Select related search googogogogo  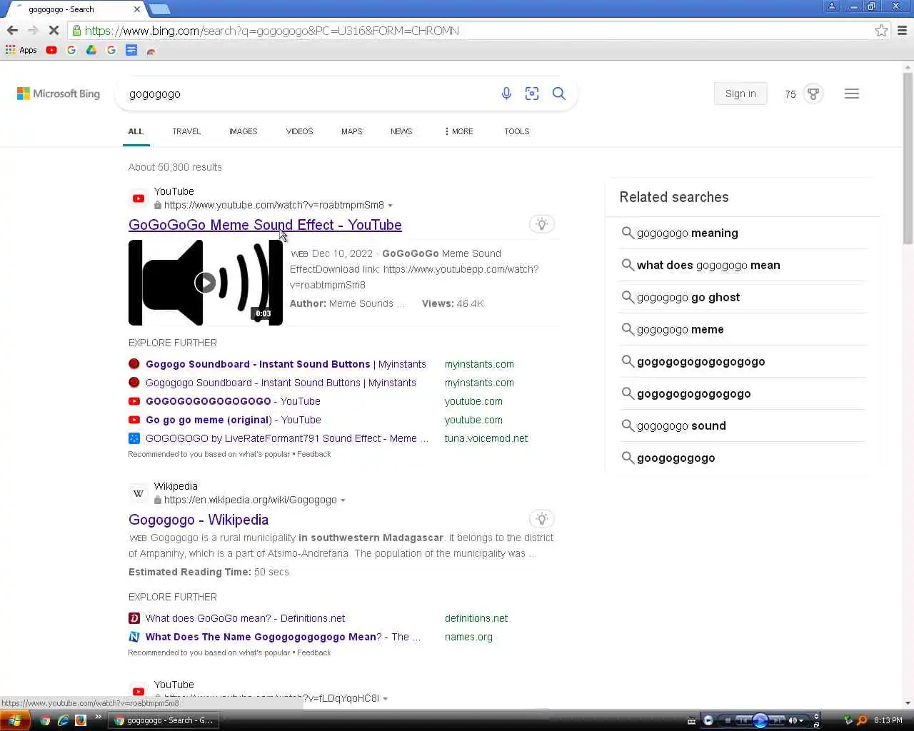[743, 458]
